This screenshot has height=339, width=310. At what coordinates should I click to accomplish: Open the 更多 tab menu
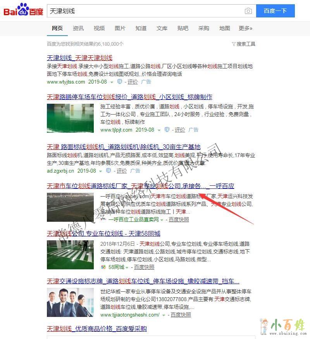click(x=245, y=28)
